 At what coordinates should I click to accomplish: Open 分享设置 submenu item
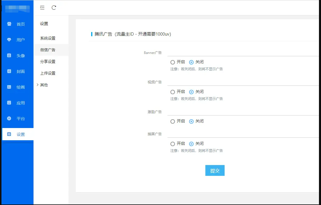point(48,62)
